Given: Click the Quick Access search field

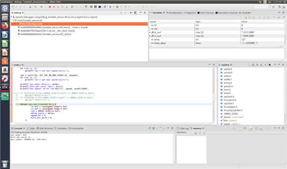Looking at the screenshot, I should click(261, 7).
